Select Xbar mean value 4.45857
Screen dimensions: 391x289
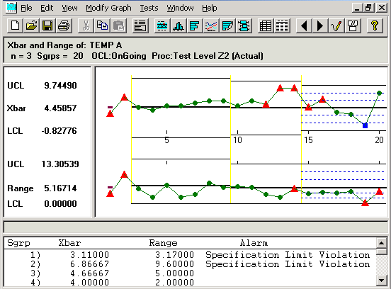[x=60, y=108]
